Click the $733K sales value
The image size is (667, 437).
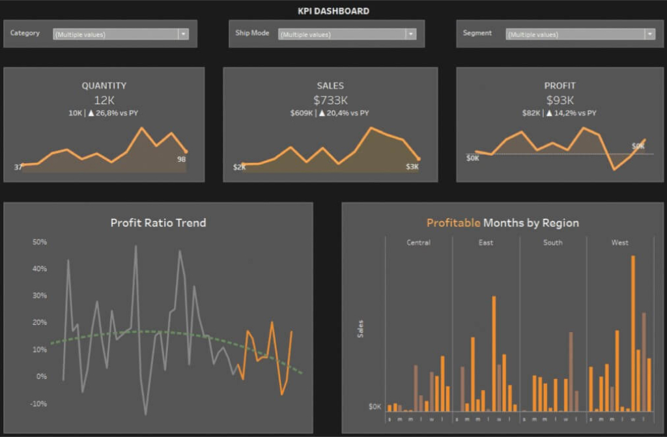[x=330, y=100]
